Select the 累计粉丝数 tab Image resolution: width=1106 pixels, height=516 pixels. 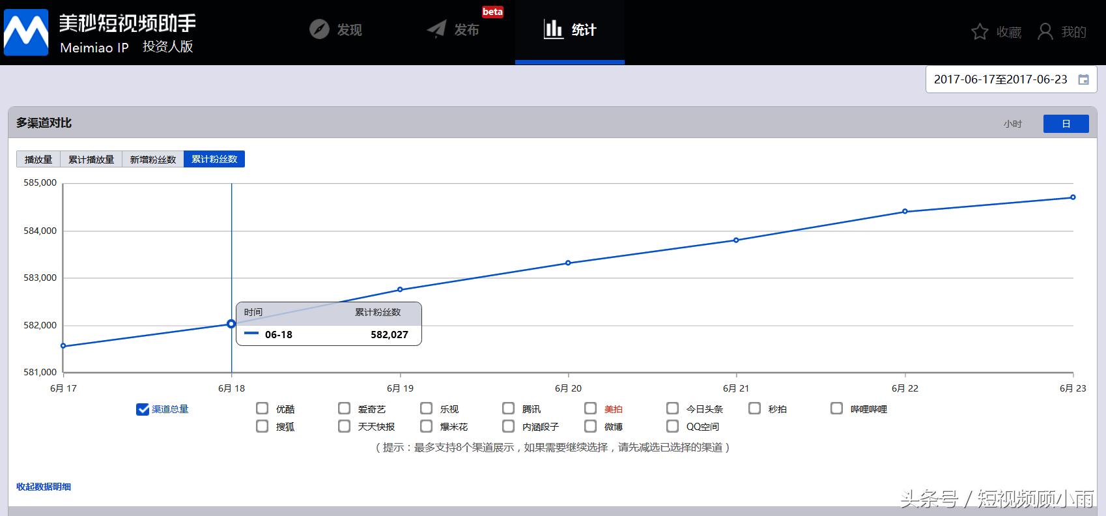pyautogui.click(x=214, y=159)
